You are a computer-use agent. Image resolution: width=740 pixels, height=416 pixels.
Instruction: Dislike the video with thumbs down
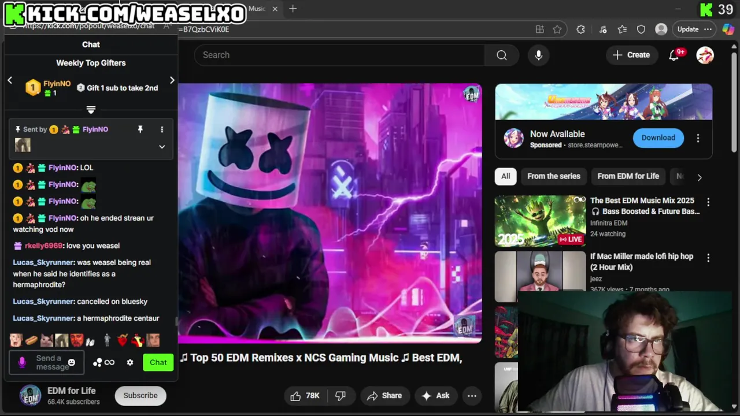pos(341,396)
